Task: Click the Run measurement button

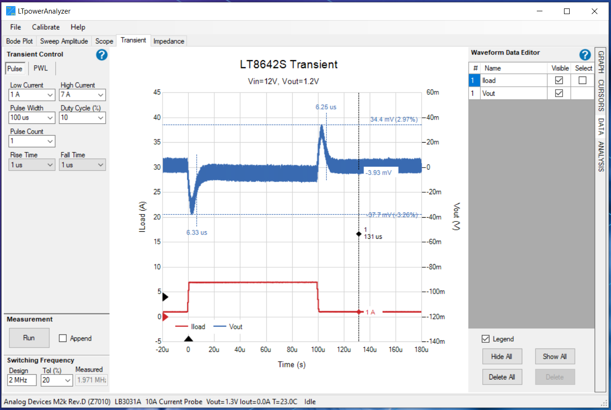Action: pos(29,338)
